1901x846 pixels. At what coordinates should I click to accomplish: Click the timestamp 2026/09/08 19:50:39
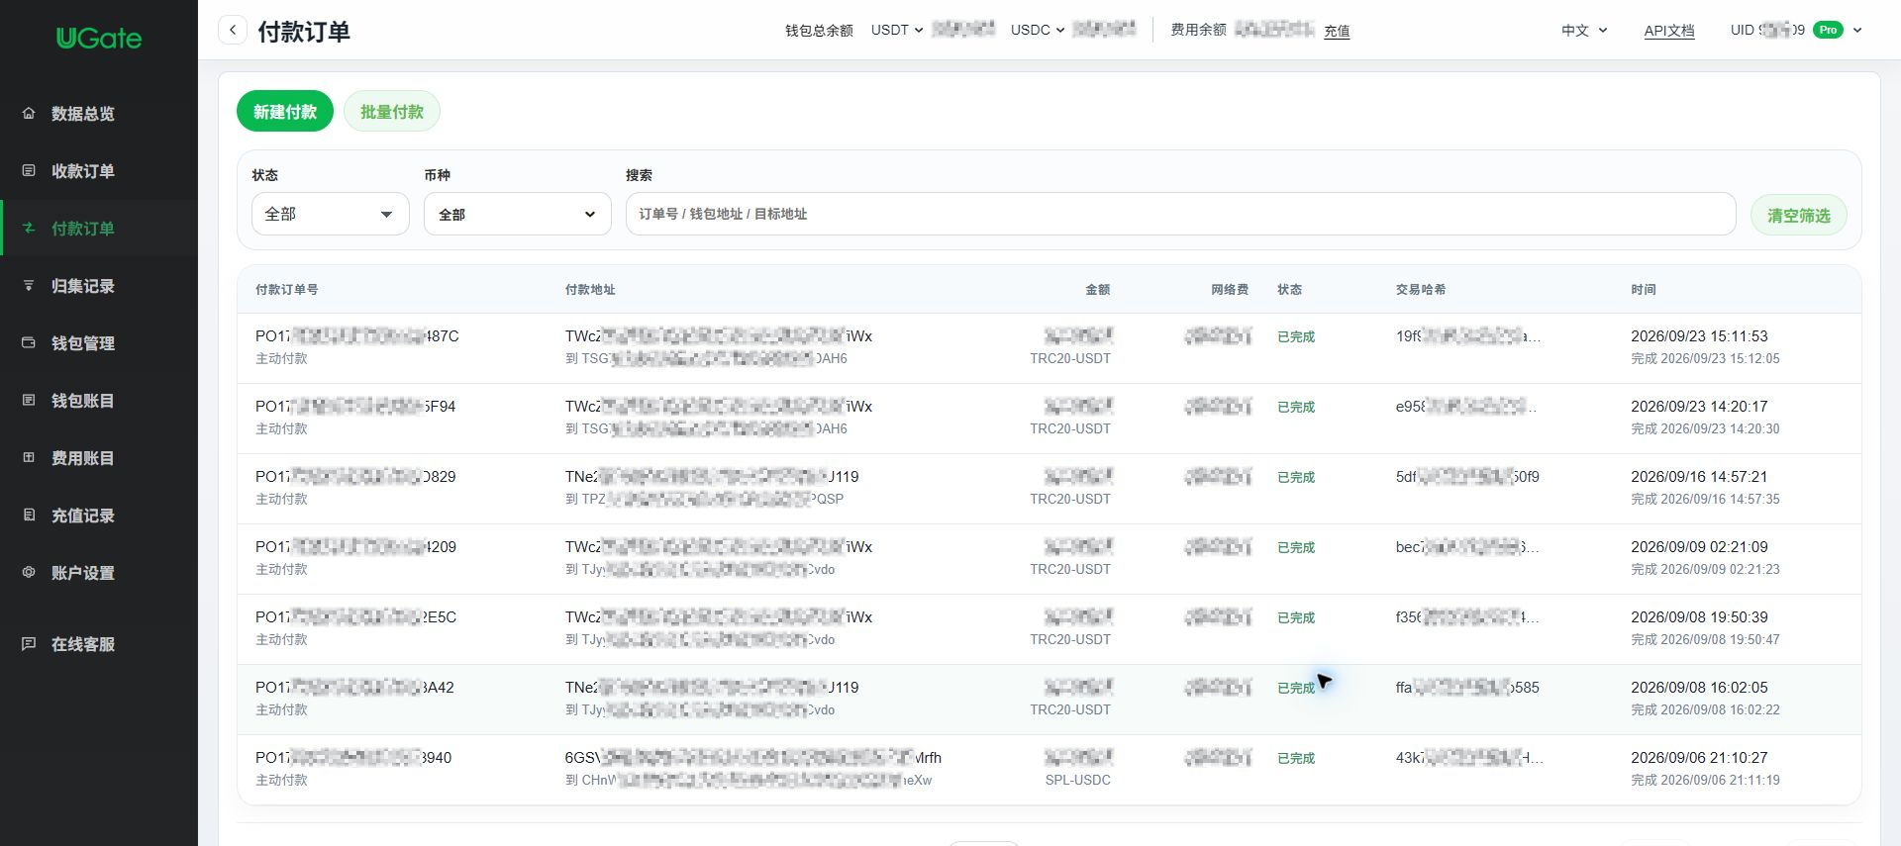click(x=1699, y=617)
